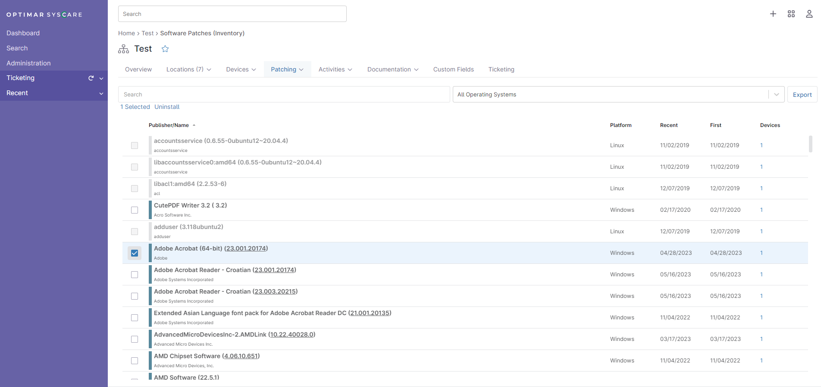Click the software list vertical scrollbar
The width and height of the screenshot is (821, 387).
[810, 144]
